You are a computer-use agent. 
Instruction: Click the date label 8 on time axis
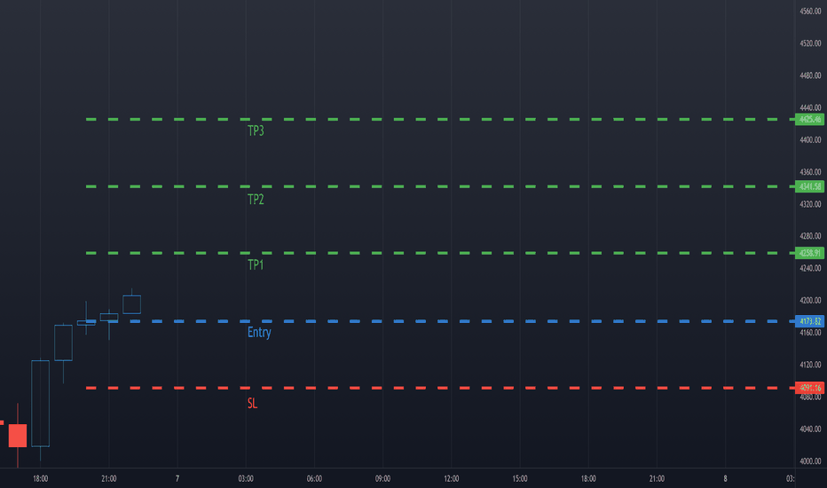[x=725, y=478]
